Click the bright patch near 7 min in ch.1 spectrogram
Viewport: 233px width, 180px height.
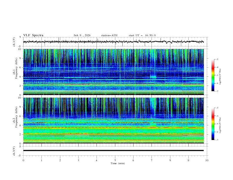coord(153,76)
